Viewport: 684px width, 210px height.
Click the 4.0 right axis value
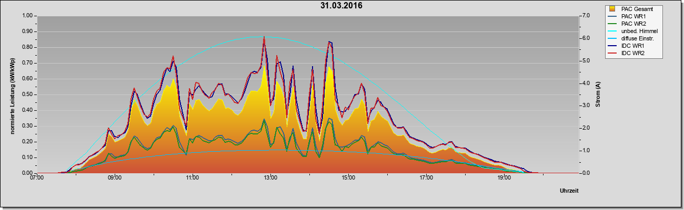587,83
